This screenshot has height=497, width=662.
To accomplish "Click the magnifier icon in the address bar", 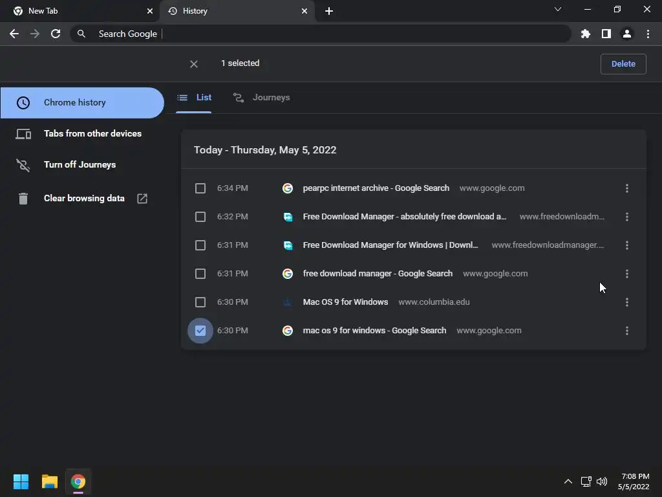I will coord(81,34).
